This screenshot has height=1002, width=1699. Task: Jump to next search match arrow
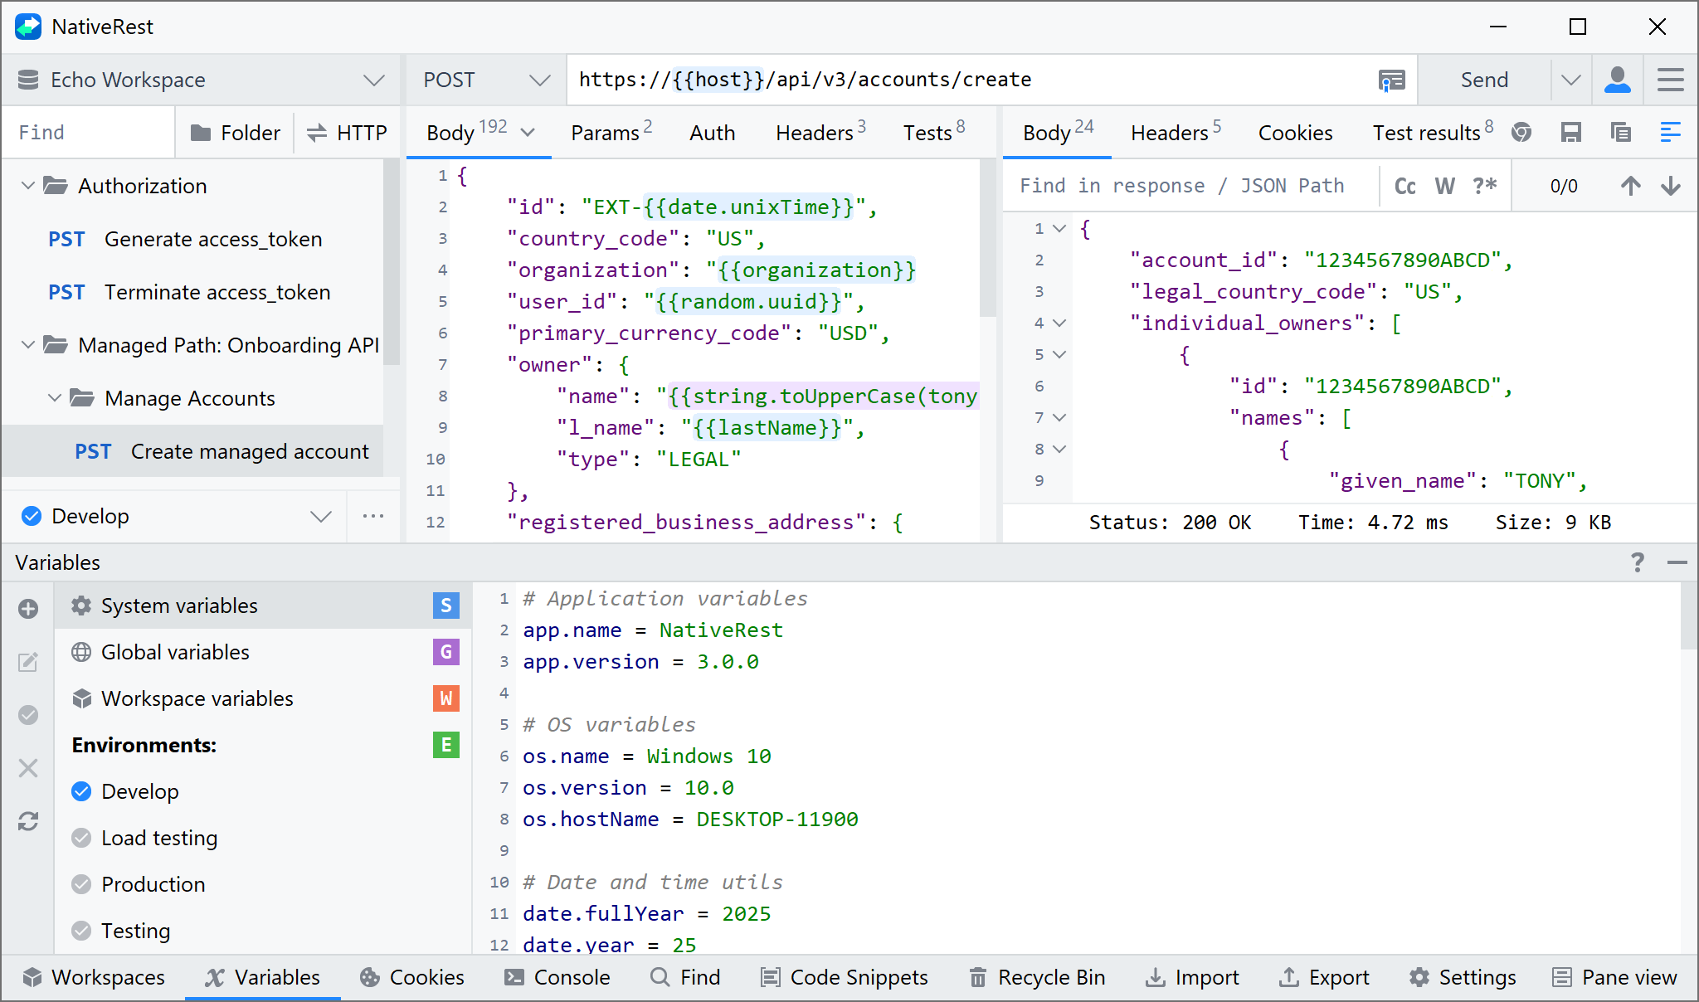1671,186
